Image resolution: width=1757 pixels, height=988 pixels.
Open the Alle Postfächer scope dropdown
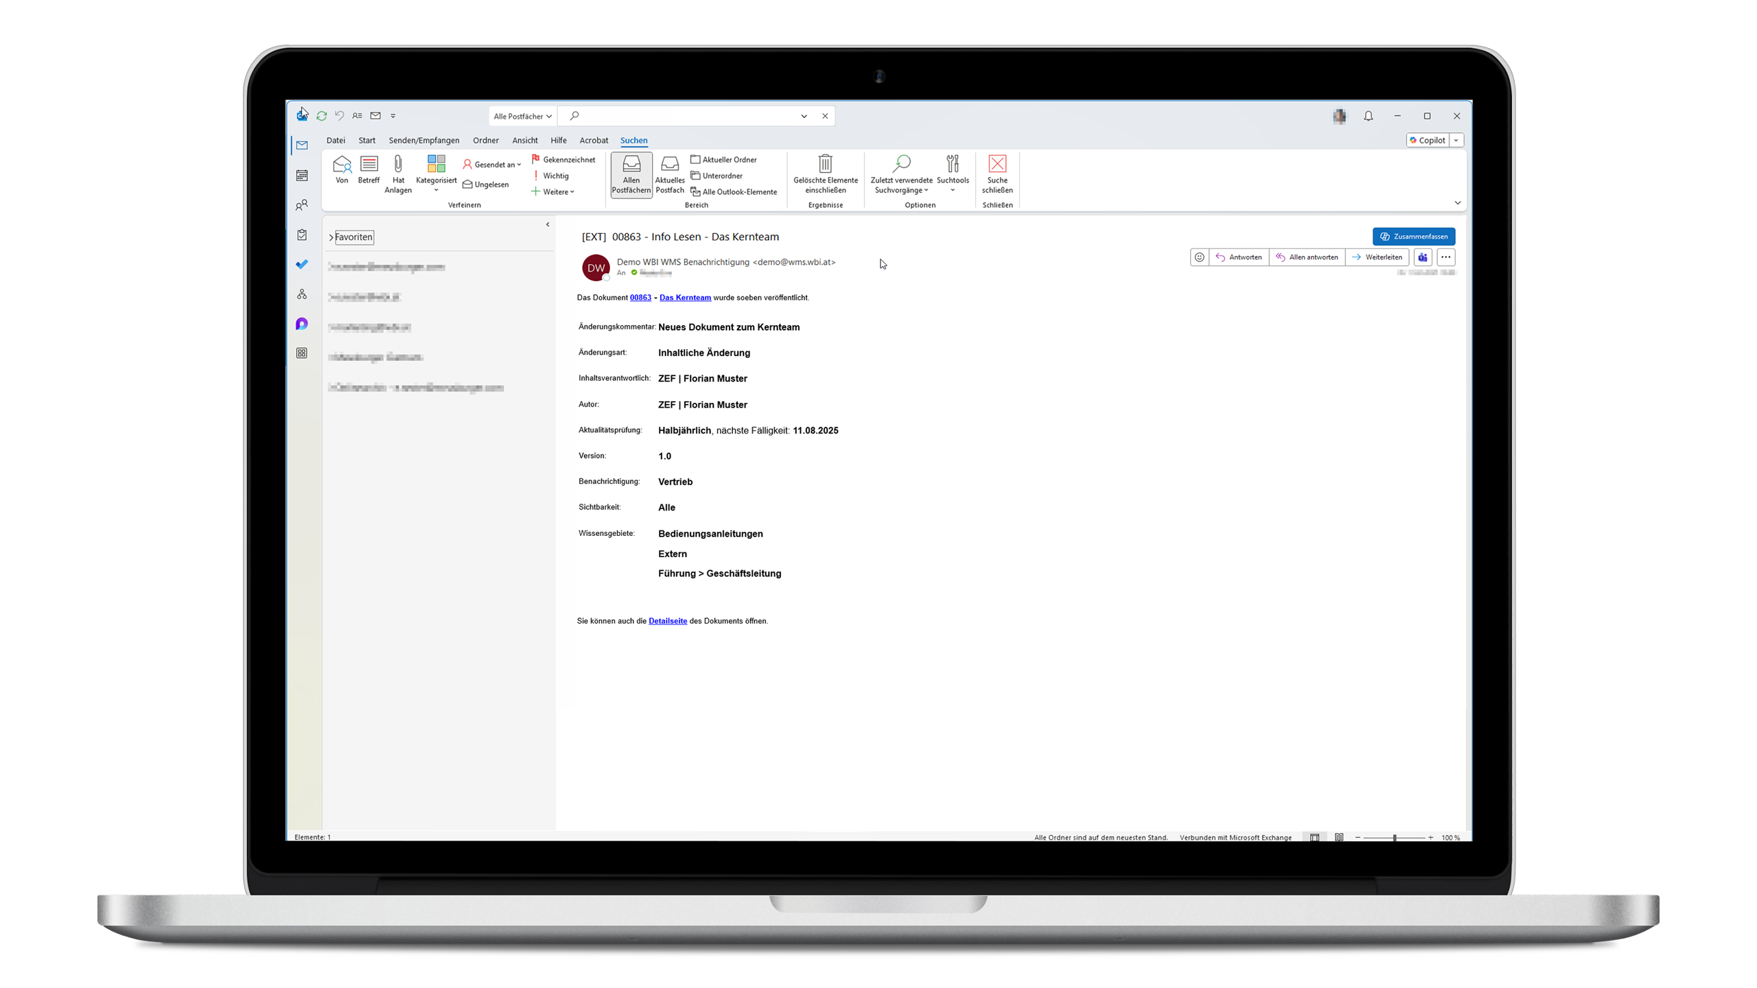[x=522, y=116]
